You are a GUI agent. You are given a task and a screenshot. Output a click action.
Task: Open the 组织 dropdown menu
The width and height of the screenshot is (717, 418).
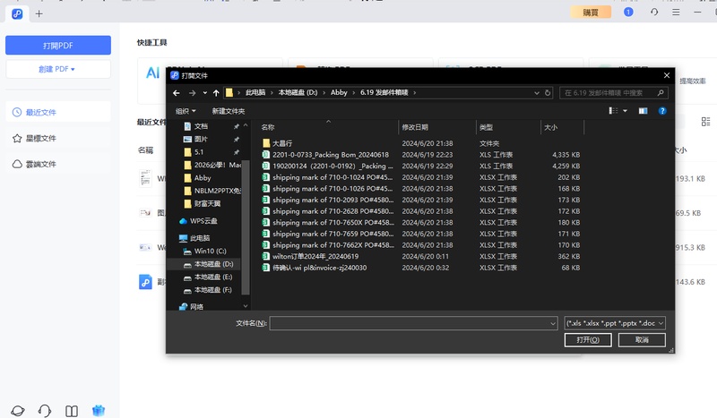click(186, 111)
